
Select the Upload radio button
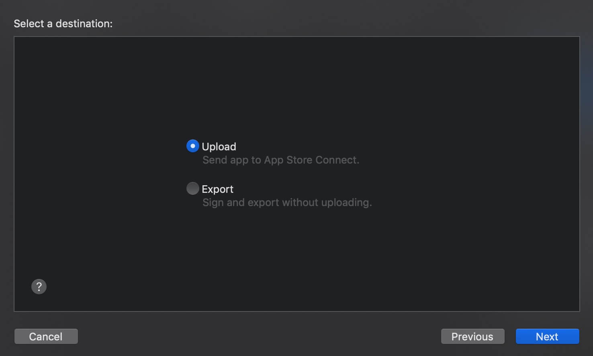click(193, 146)
